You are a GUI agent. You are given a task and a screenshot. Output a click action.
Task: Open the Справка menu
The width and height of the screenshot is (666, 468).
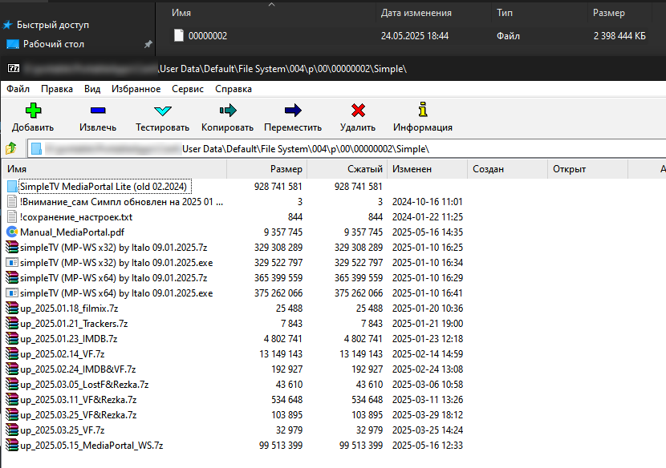pos(234,89)
